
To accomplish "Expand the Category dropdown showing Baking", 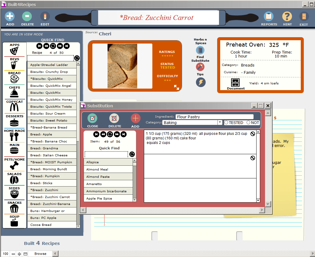I will [220, 122].
